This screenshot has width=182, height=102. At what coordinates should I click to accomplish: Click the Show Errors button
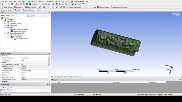coord(49,1)
